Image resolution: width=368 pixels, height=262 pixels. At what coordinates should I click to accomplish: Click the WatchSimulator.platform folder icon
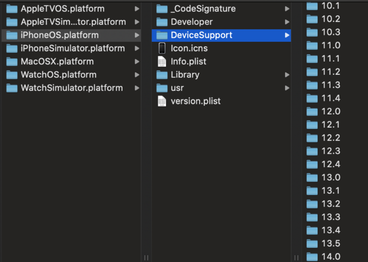[x=12, y=88]
